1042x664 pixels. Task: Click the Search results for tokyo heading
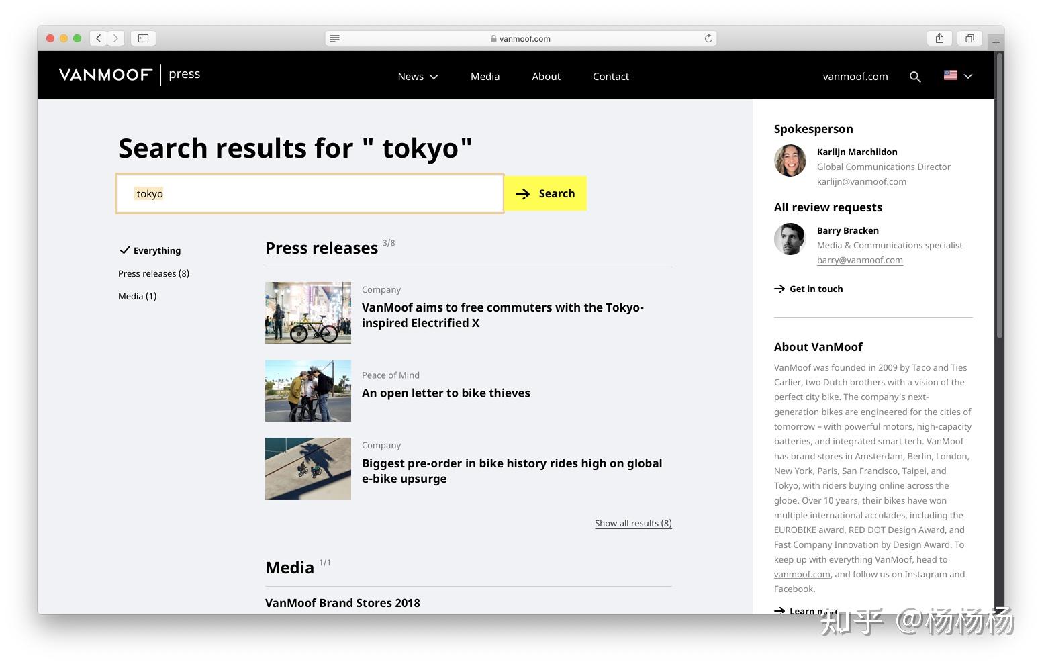pos(295,148)
